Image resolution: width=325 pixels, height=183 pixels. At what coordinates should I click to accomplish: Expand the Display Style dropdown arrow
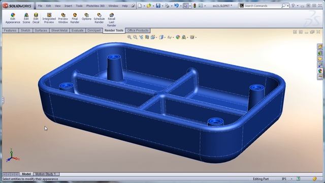tap(165, 38)
